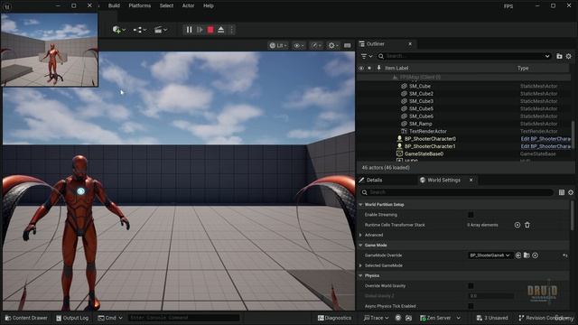The width and height of the screenshot is (578, 325).
Task: Edit BP_ShooterCharacter0 blueprint link
Action: point(545,139)
